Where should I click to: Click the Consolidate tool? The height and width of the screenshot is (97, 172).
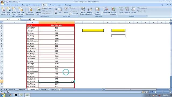(106, 11)
